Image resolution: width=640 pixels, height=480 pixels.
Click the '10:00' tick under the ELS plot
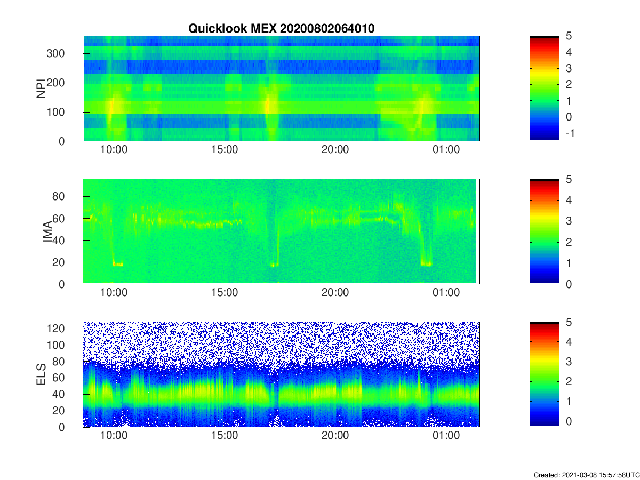click(114, 436)
